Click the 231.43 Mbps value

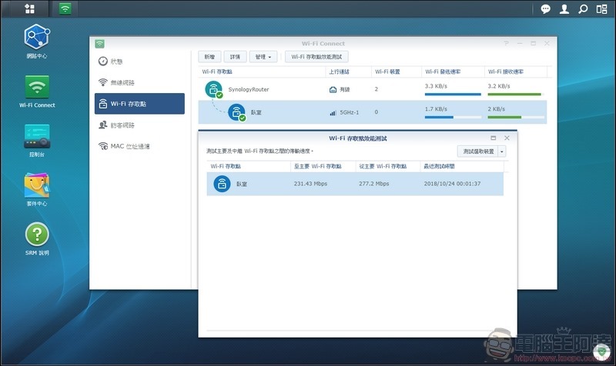click(x=310, y=184)
